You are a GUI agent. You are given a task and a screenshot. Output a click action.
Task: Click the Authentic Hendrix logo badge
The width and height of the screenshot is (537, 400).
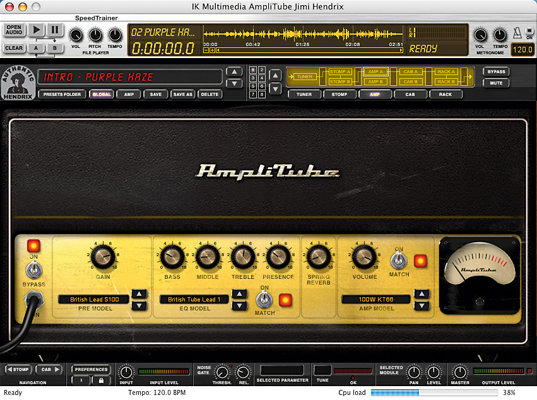(18, 83)
